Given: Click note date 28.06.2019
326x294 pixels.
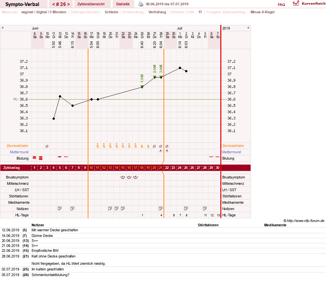Looking at the screenshot, I should coord(10,256).
